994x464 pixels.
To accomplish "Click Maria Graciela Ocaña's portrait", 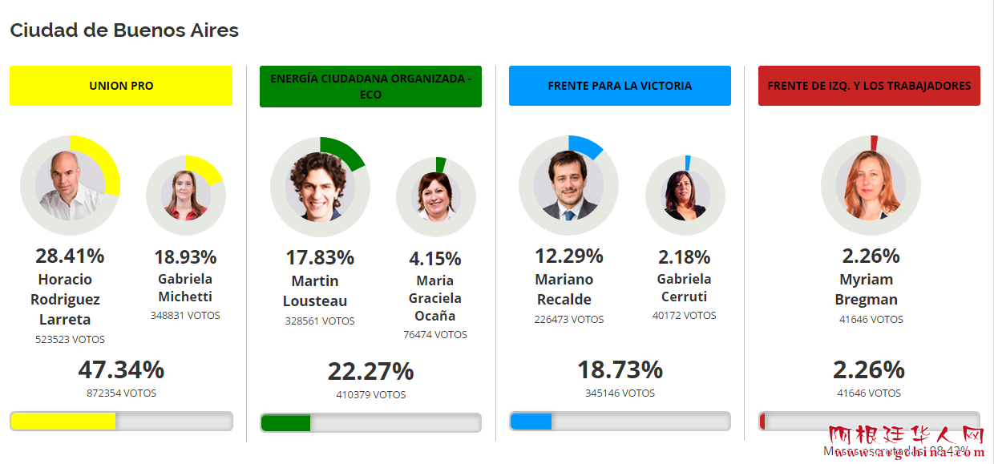I will coord(435,197).
